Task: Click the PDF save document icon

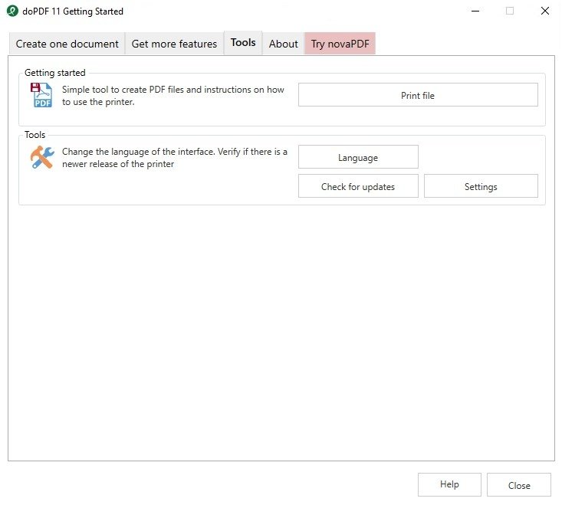Action: click(x=41, y=95)
